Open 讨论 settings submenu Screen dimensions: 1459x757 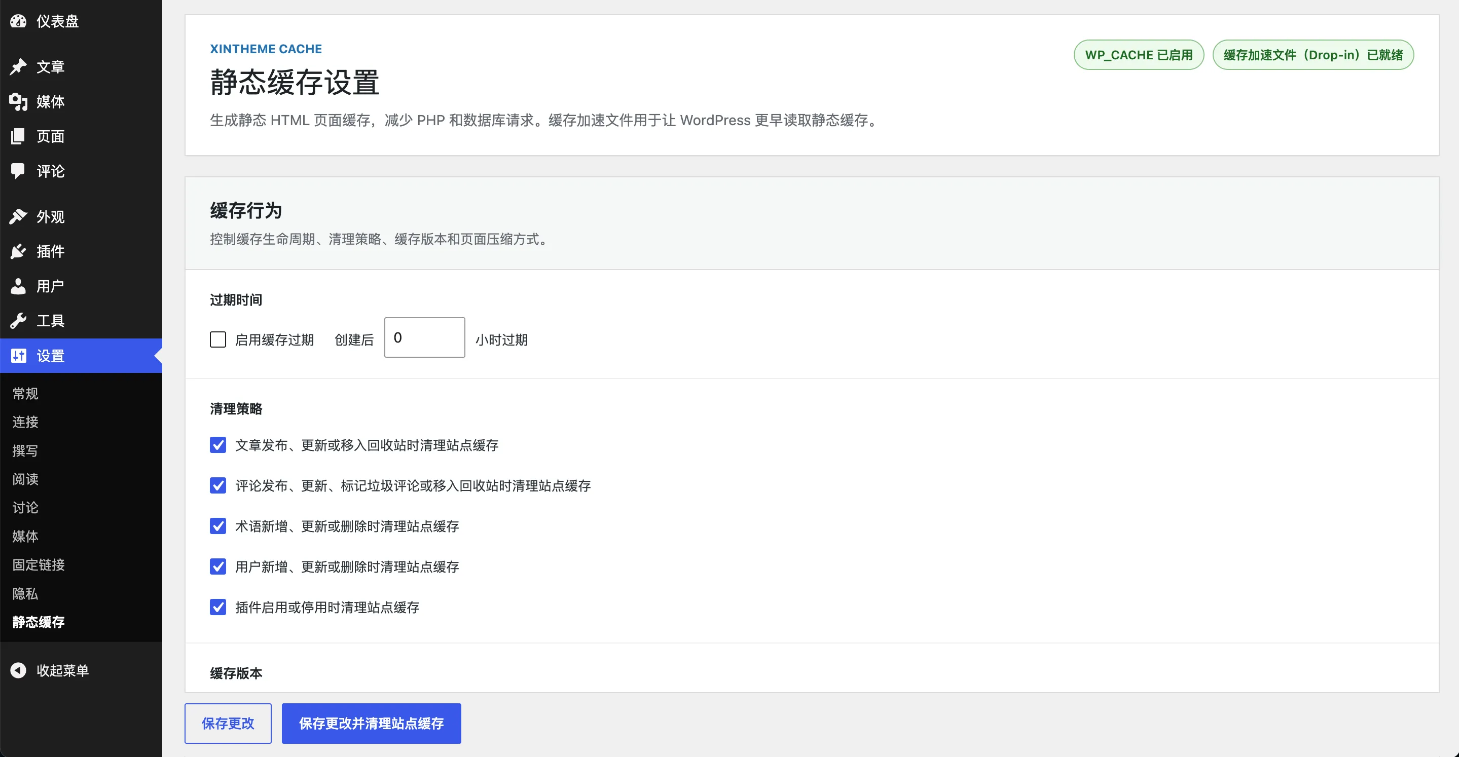(x=25, y=507)
